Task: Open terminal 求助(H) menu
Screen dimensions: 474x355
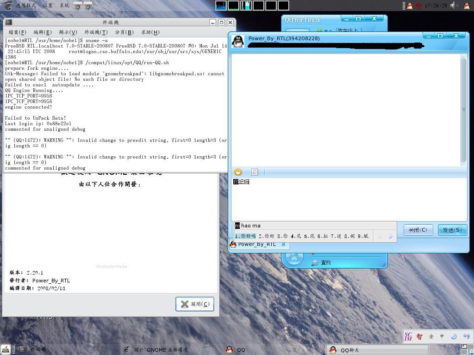Action: coord(150,32)
